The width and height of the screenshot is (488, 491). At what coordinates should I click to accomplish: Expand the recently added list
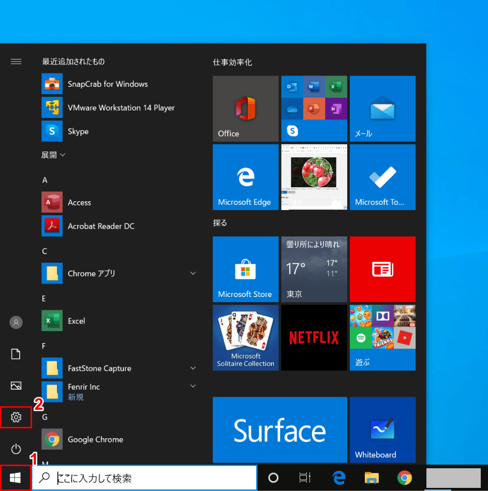point(53,155)
